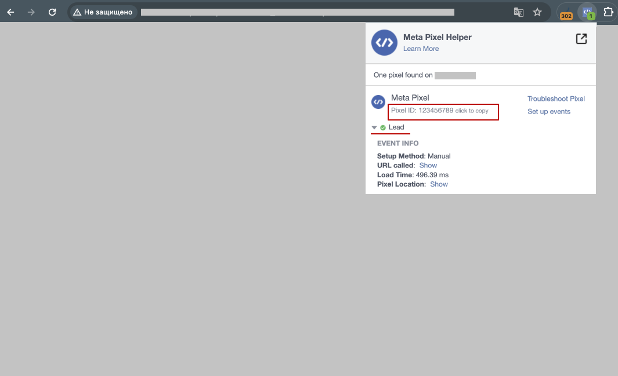Click the small Meta Pixel icon
This screenshot has height=376, width=618.
(378, 102)
